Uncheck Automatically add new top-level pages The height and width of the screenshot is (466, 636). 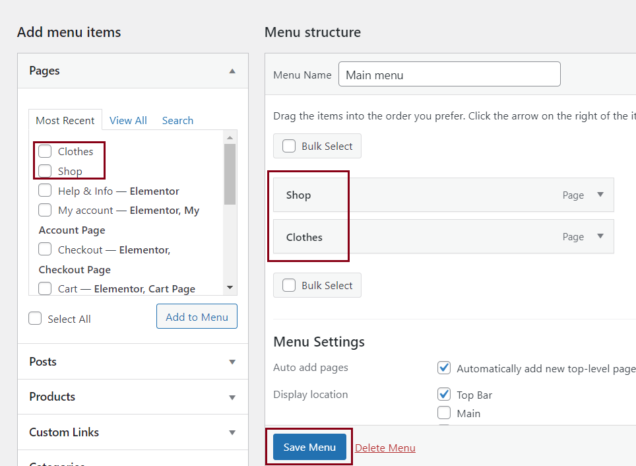[x=443, y=368]
